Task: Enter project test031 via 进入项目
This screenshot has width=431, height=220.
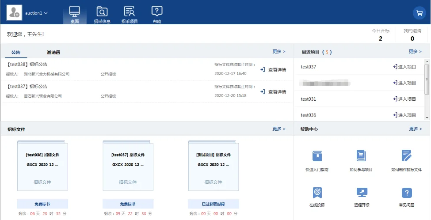Action: tap(404, 99)
